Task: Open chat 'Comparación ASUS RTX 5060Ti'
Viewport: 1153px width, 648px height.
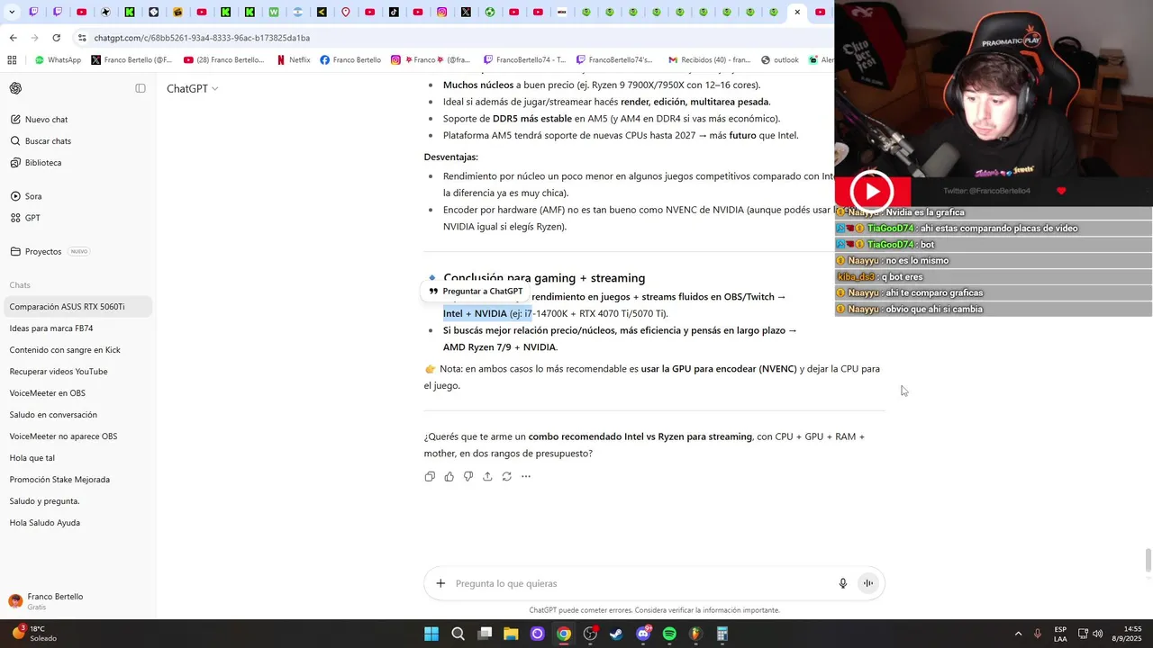Action: [x=77, y=307]
